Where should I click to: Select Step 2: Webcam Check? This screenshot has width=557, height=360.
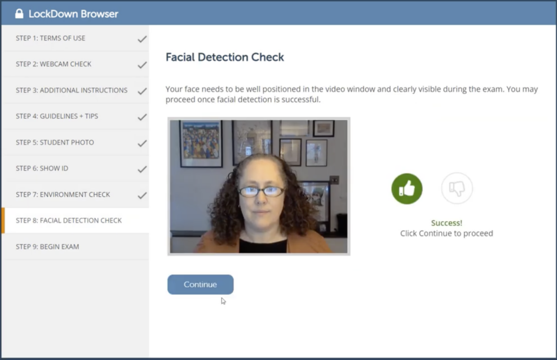point(75,64)
